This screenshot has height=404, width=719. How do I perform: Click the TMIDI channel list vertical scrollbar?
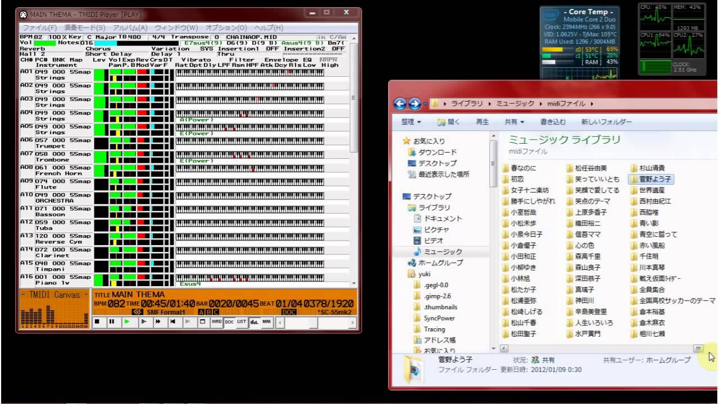point(354,98)
